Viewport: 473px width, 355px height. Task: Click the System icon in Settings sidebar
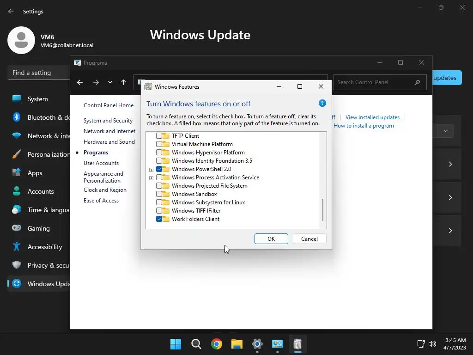[x=17, y=99]
